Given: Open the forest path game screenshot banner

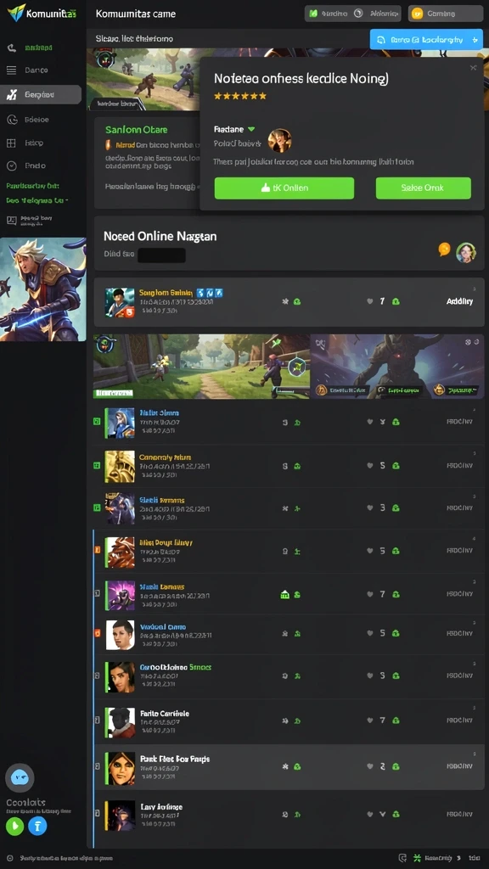Looking at the screenshot, I should coord(201,367).
